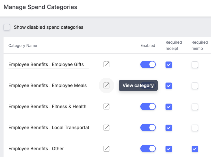Uncheck required receipt for Employee Meals
This screenshot has height=157, width=211.
169,86
